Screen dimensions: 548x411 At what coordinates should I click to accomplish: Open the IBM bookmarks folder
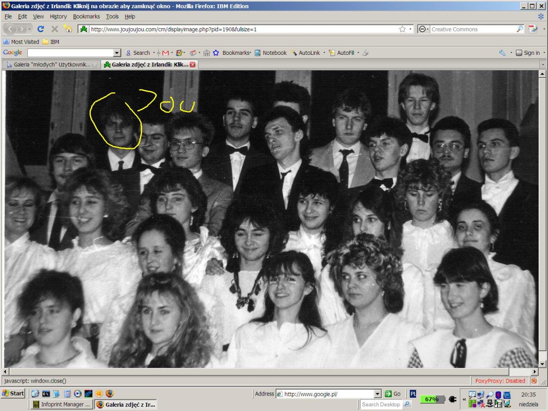(x=51, y=42)
